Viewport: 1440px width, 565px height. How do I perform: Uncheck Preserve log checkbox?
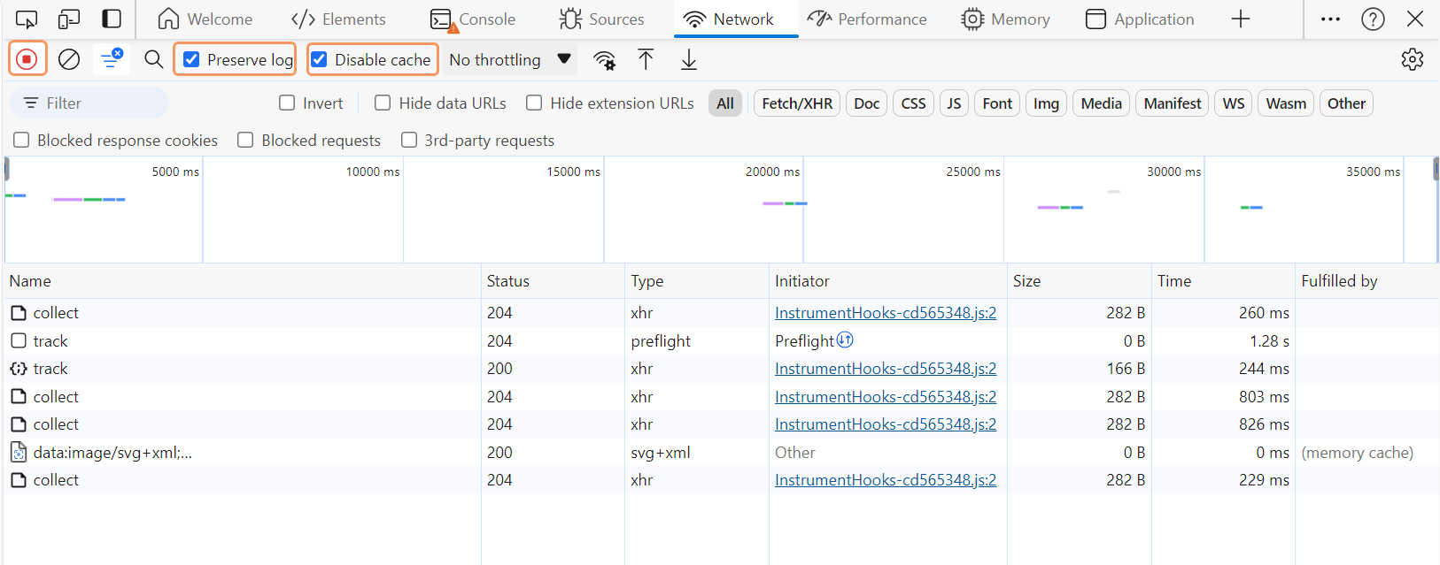tap(191, 59)
